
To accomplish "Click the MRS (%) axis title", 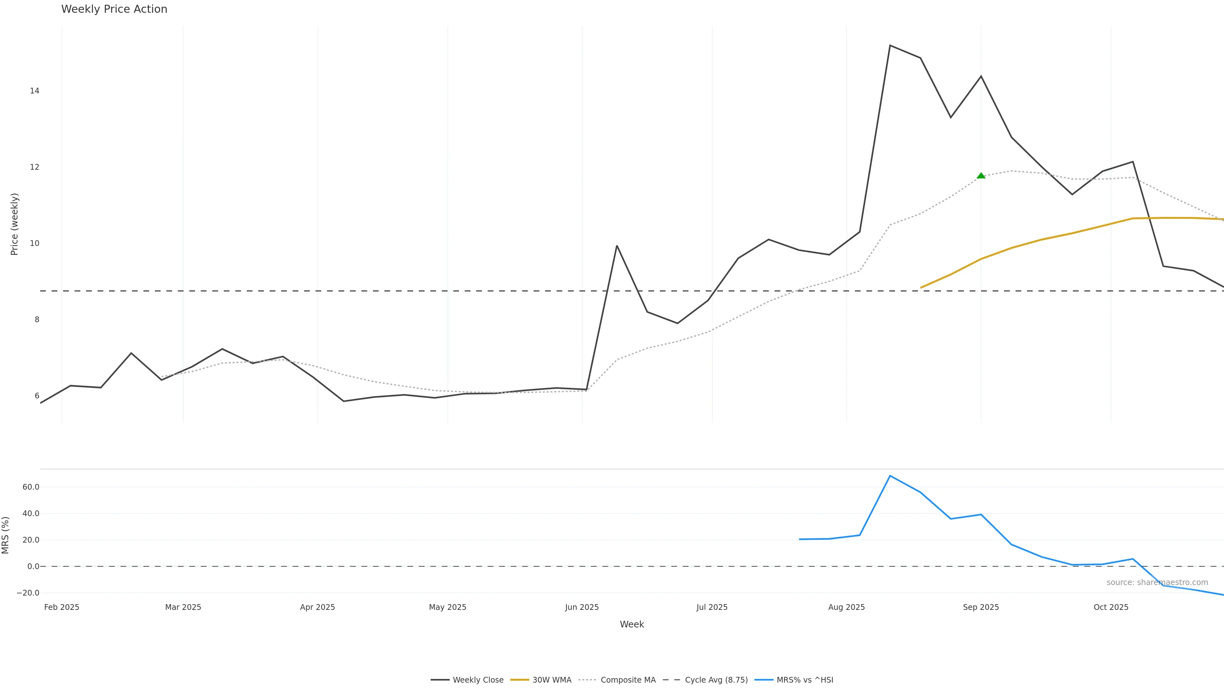I will (x=6, y=535).
